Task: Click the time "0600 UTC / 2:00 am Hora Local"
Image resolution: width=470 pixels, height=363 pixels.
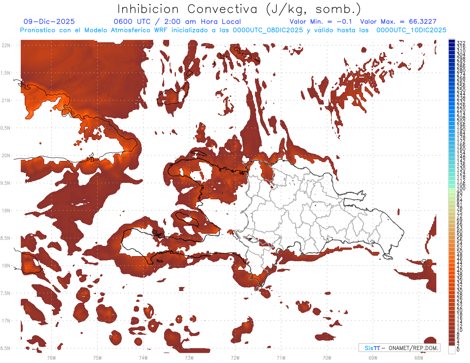Action: (177, 22)
